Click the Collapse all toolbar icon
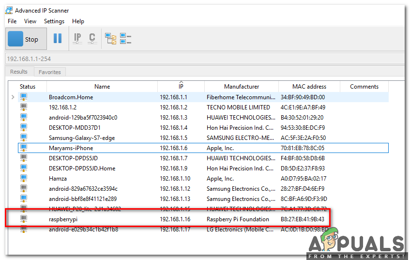The width and height of the screenshot is (410, 260). click(x=125, y=39)
